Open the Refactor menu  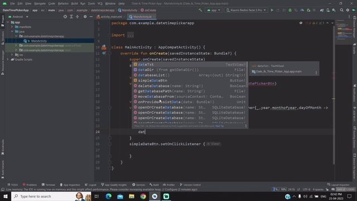tap(63, 4)
